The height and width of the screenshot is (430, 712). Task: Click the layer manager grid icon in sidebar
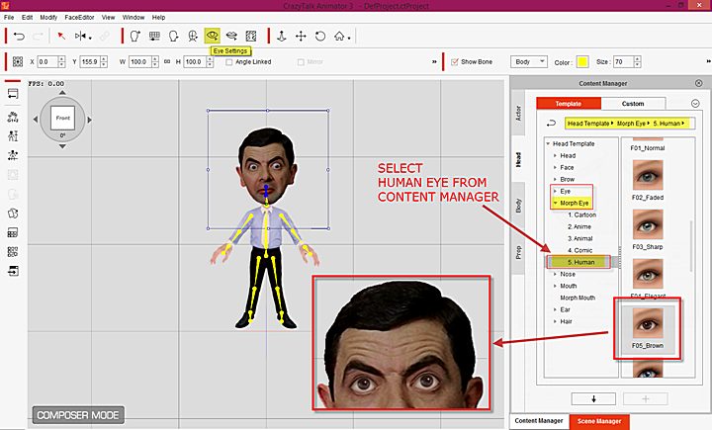(13, 233)
